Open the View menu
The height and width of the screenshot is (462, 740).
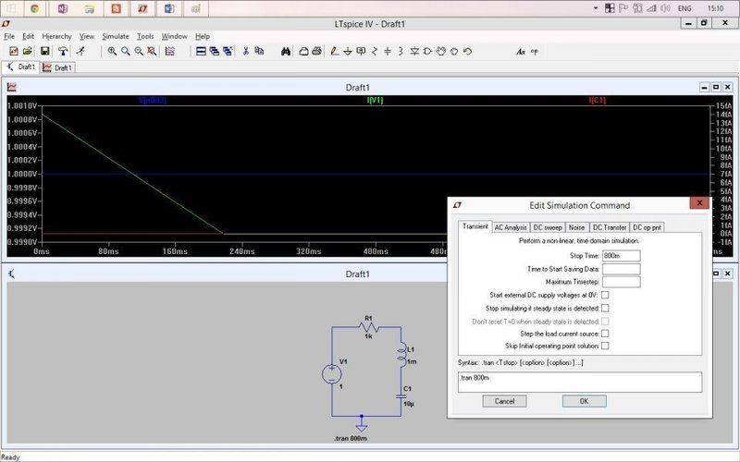[86, 36]
